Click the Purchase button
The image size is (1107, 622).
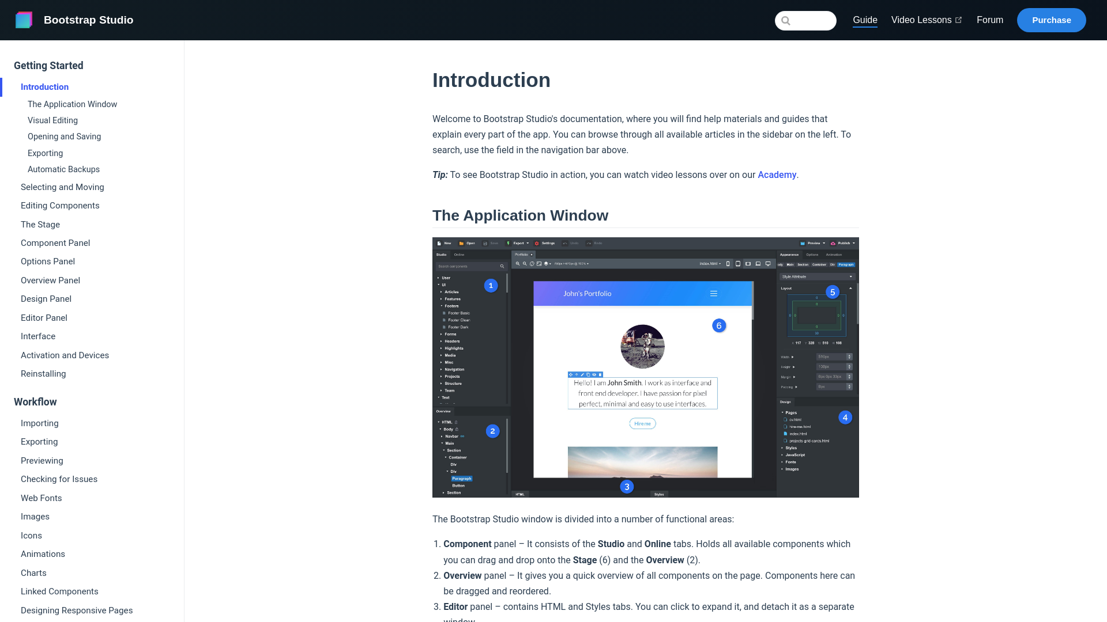point(1051,20)
